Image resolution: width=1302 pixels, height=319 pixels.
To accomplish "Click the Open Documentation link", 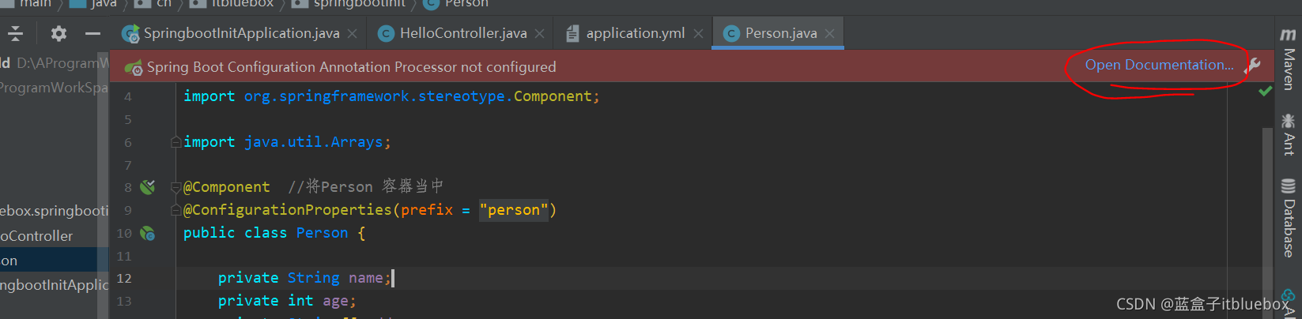I will [1158, 65].
